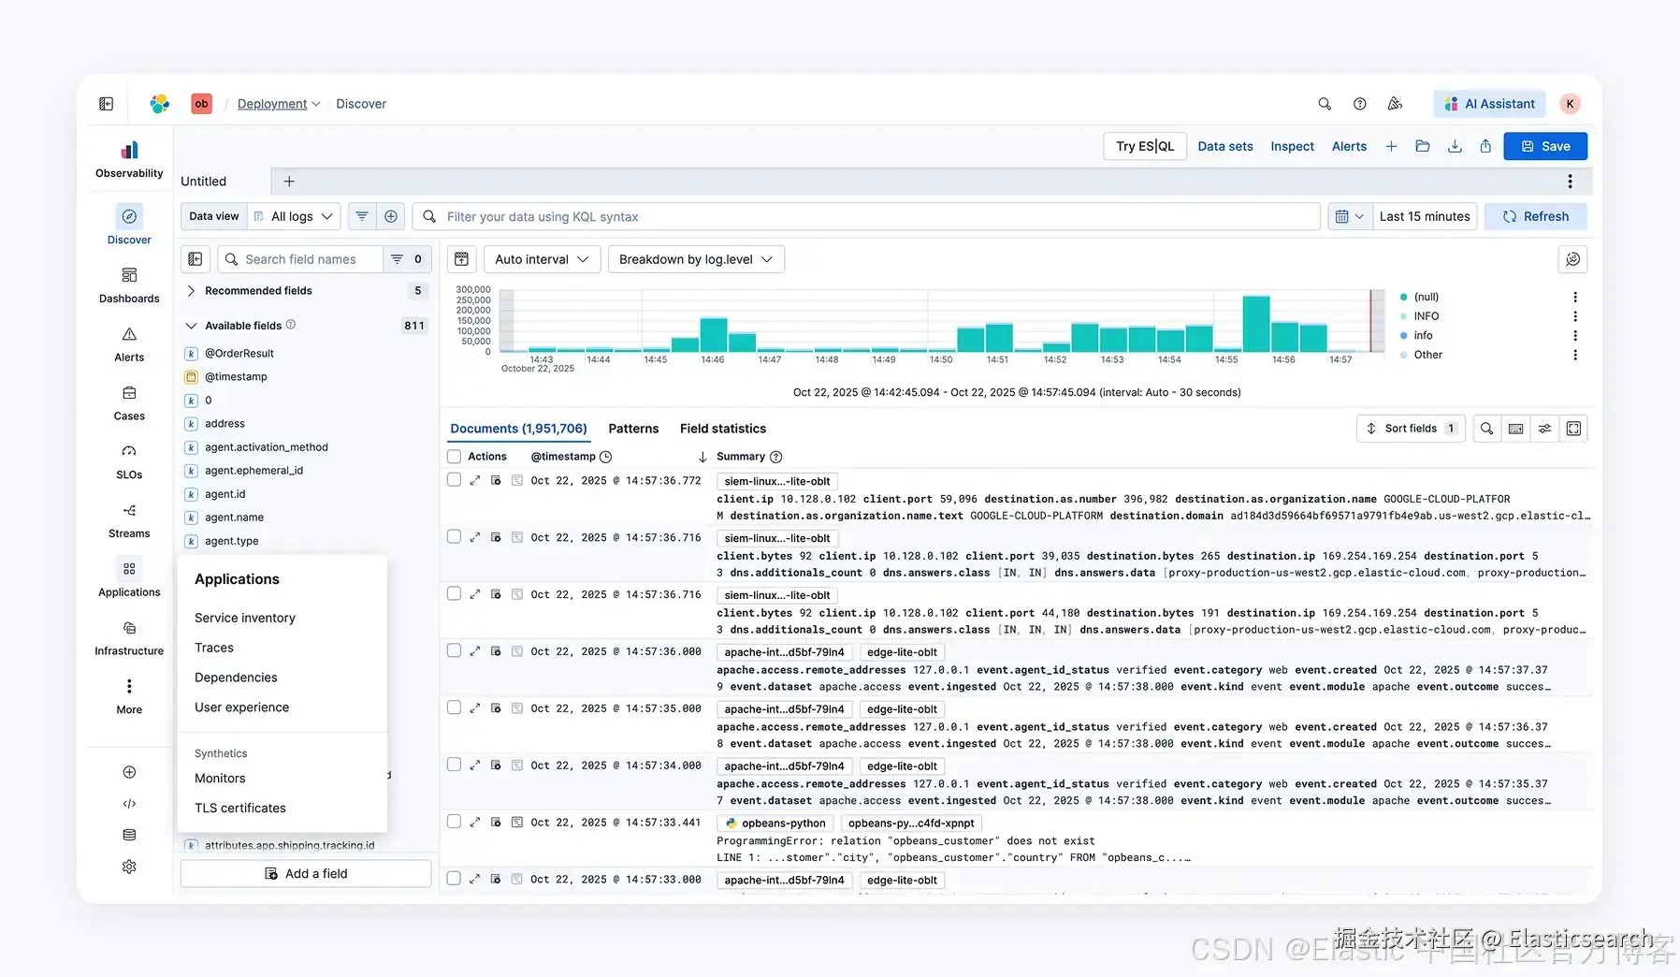Screen dimensions: 1680x977
Task: Open the date quick menu calendar dropdown
Action: pos(1350,216)
